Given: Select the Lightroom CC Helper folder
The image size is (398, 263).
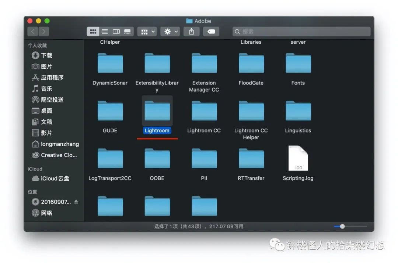Looking at the screenshot, I should coord(251,111).
